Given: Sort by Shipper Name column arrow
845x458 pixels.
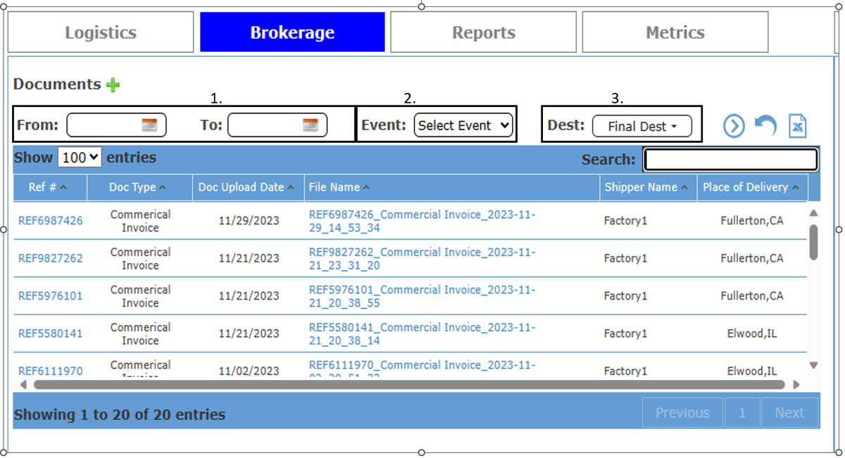Looking at the screenshot, I should pyautogui.click(x=684, y=188).
